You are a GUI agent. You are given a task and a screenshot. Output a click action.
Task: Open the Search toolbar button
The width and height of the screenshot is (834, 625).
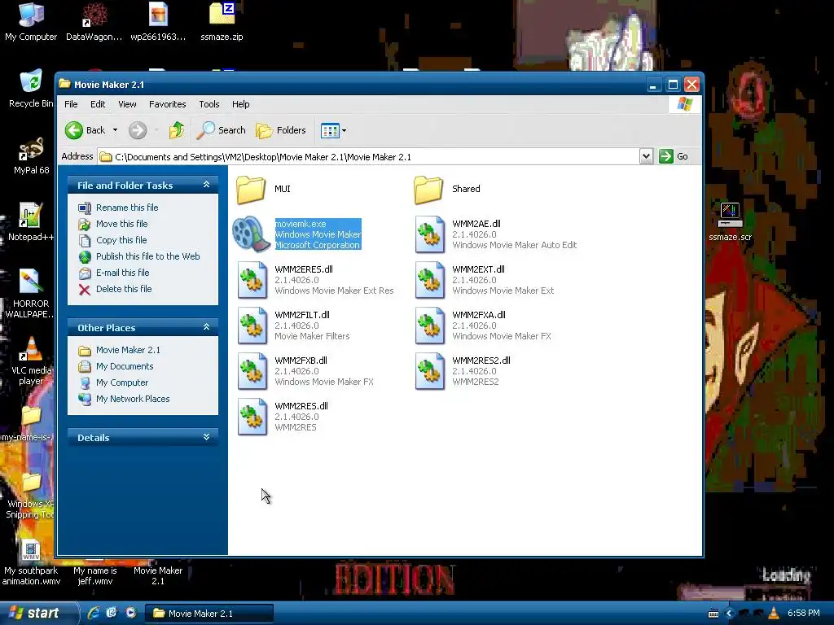(x=222, y=130)
